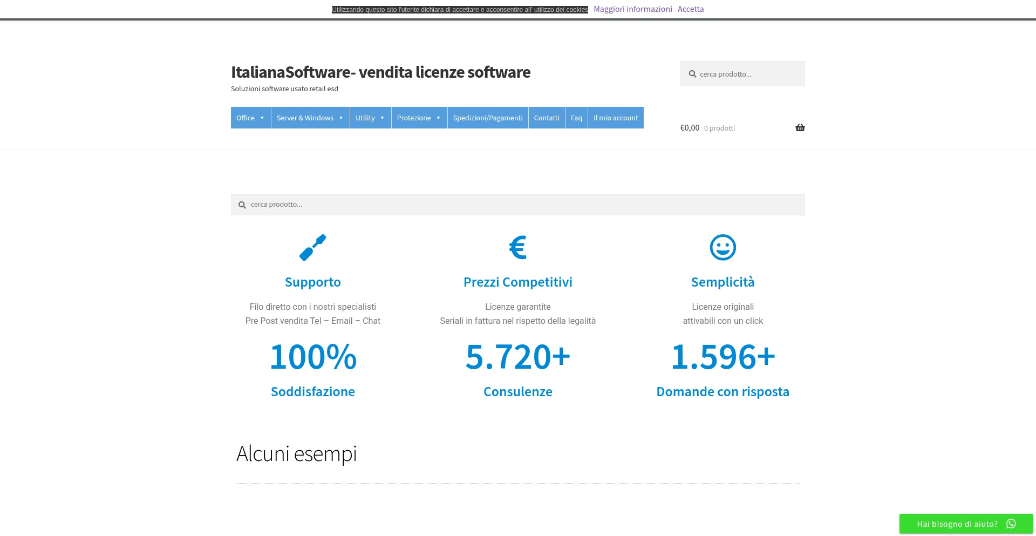Viewport: 1036px width, 536px height.
Task: Expand the Protezione dropdown menu
Action: 419,118
